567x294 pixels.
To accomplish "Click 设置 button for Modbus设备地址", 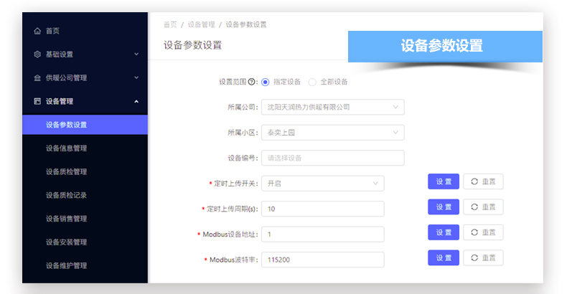I will [x=443, y=232].
